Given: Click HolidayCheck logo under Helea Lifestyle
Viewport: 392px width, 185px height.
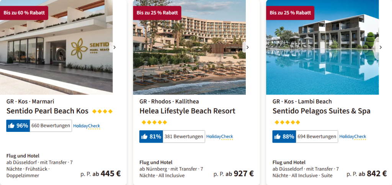Looking at the screenshot, I should (220, 136).
